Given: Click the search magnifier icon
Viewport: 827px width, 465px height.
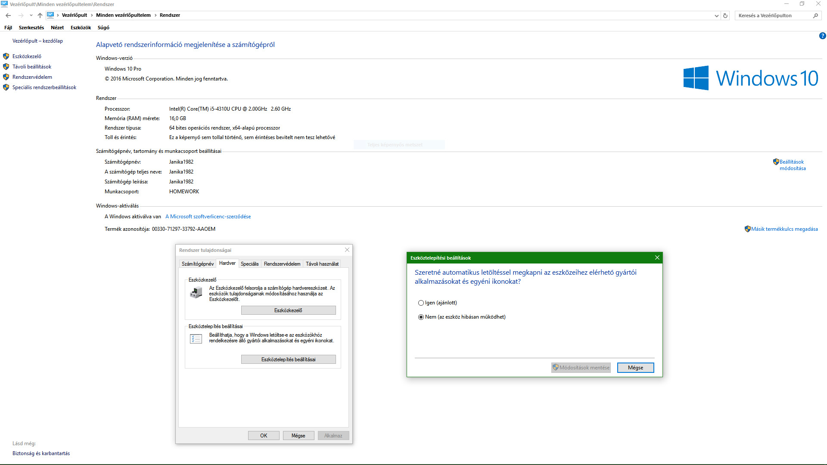Looking at the screenshot, I should (x=815, y=15).
